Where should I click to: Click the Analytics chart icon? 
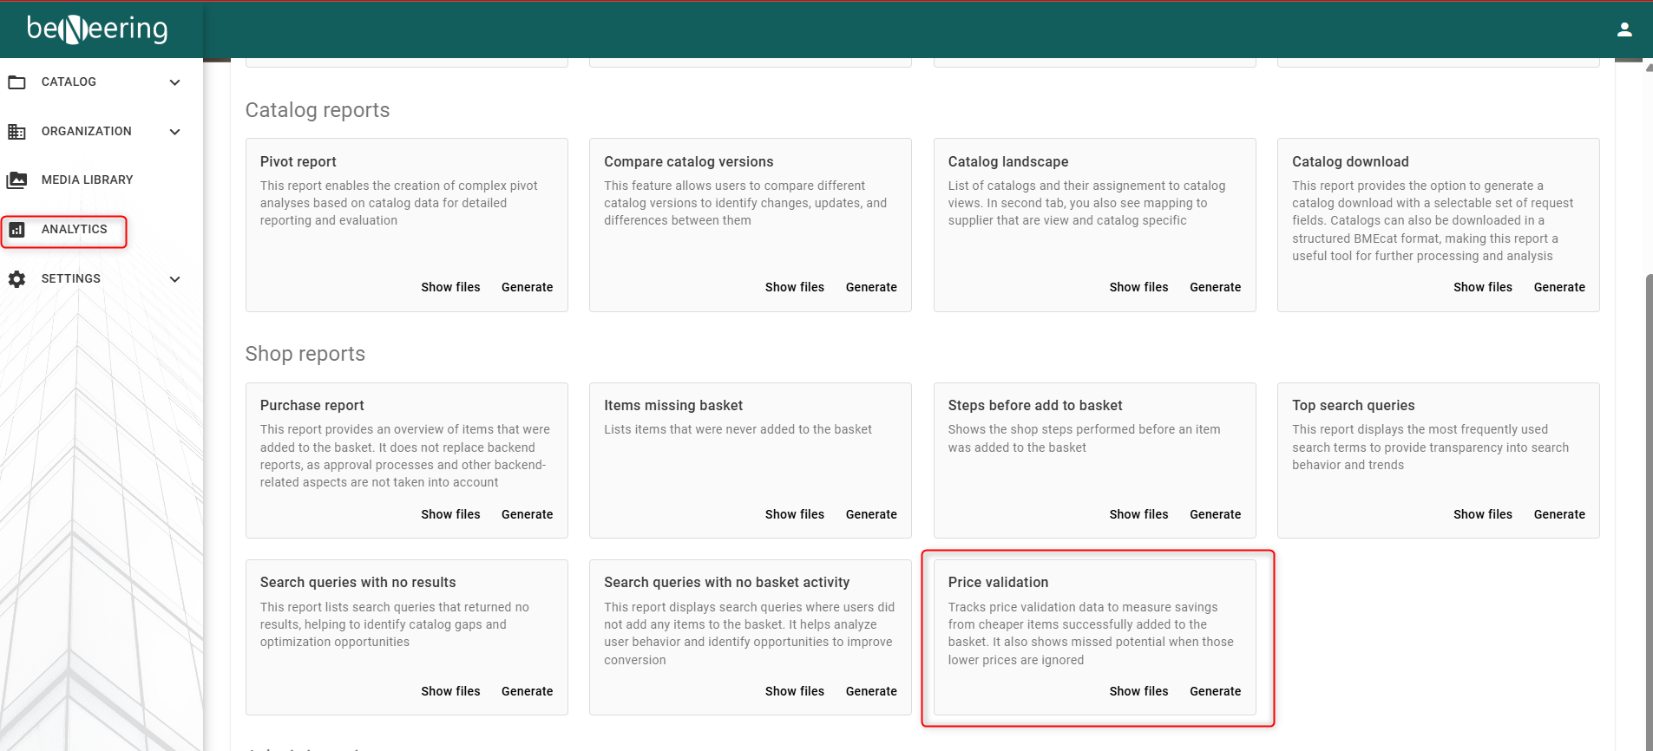[16, 230]
